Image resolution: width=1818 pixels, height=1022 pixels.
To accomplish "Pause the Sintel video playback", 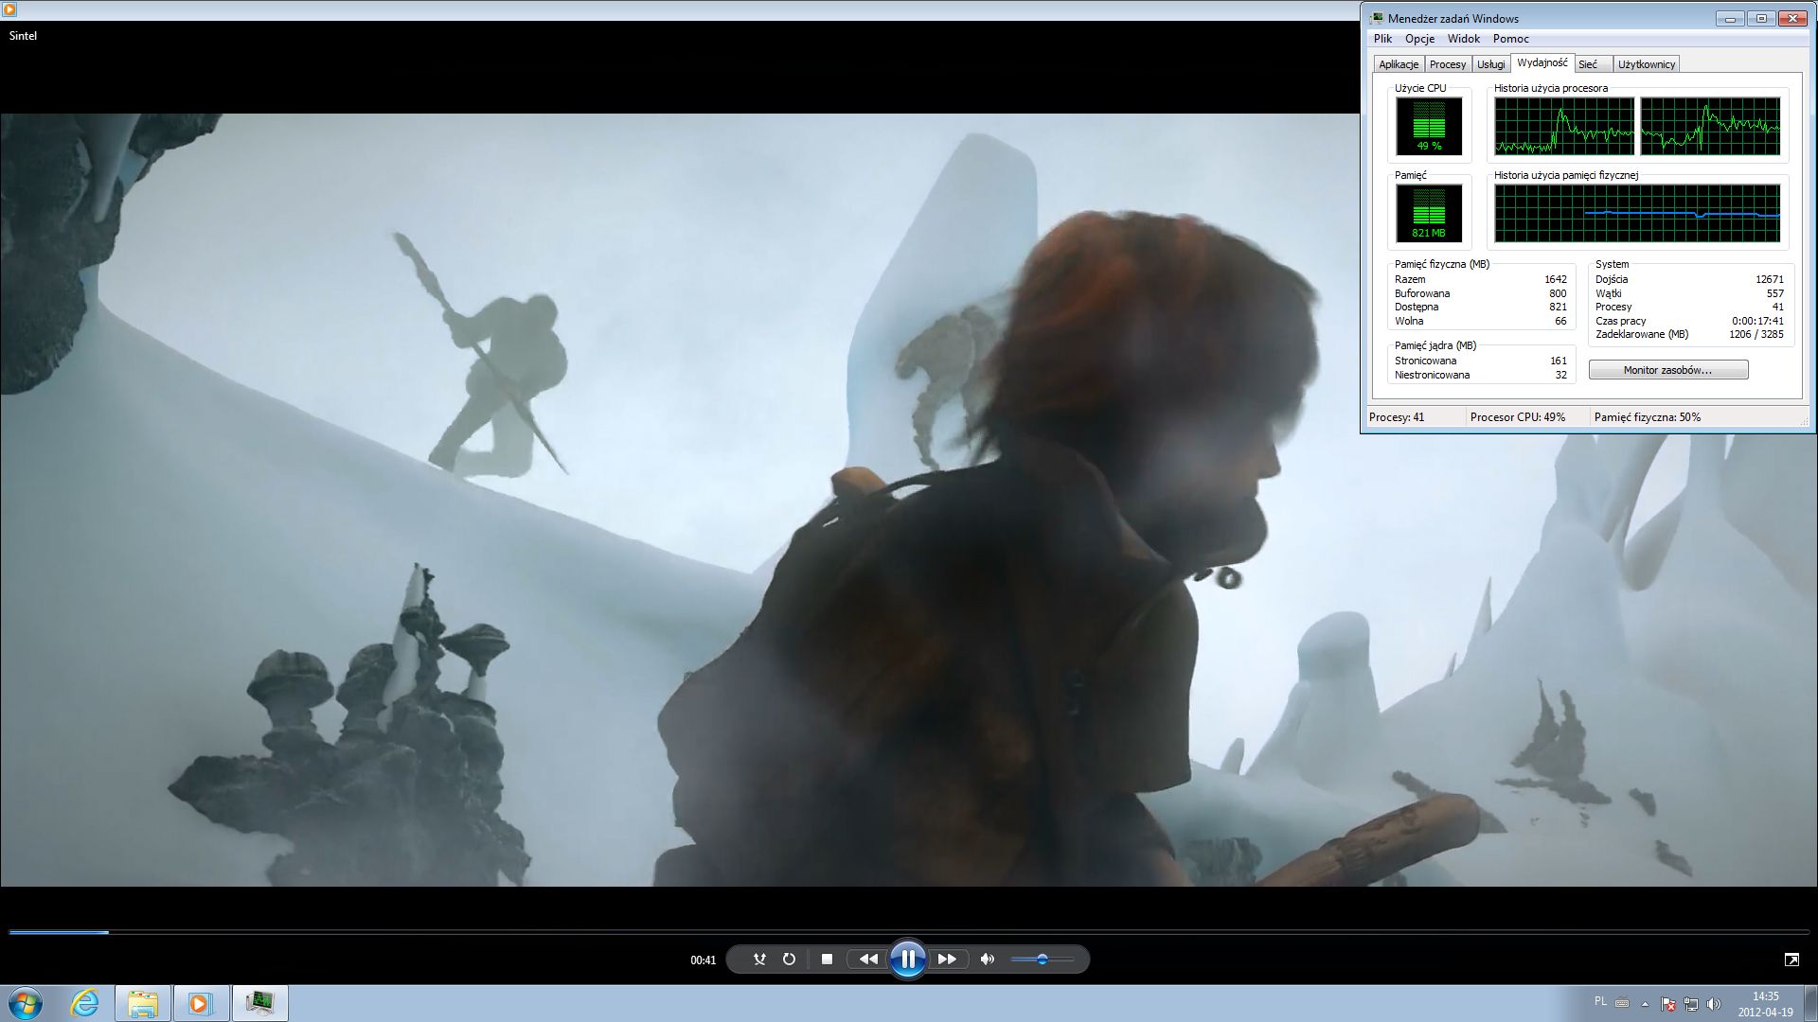I will point(907,960).
